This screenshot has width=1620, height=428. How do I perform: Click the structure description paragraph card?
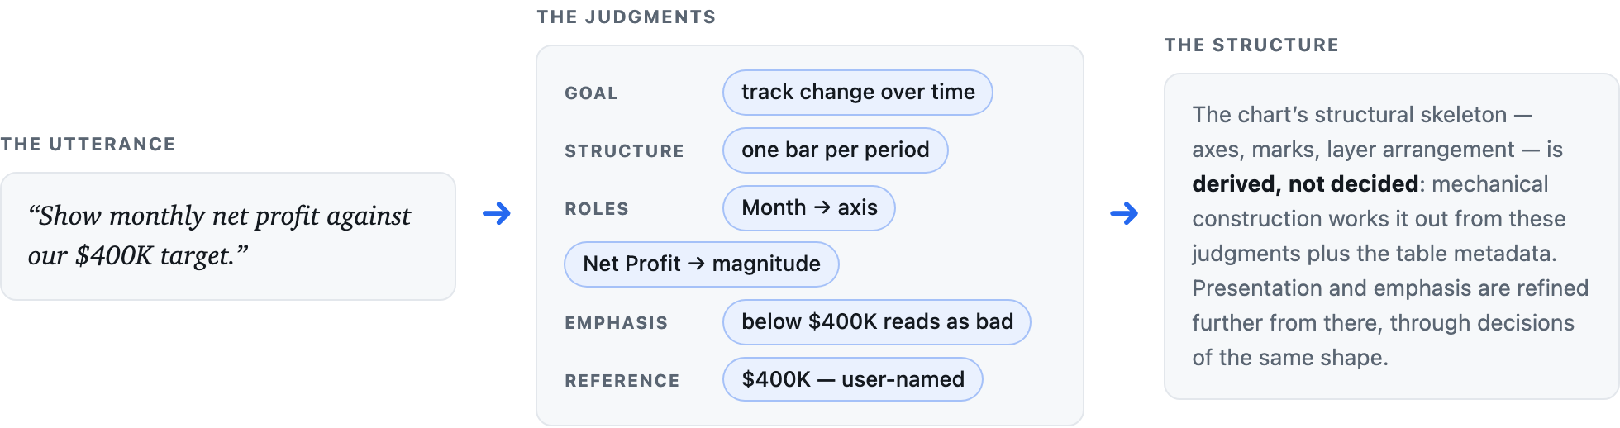[1392, 236]
